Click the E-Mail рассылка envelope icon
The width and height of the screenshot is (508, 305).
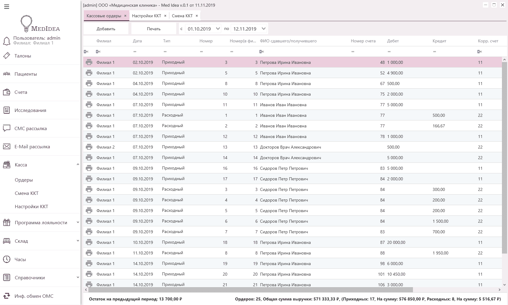pyautogui.click(x=7, y=146)
